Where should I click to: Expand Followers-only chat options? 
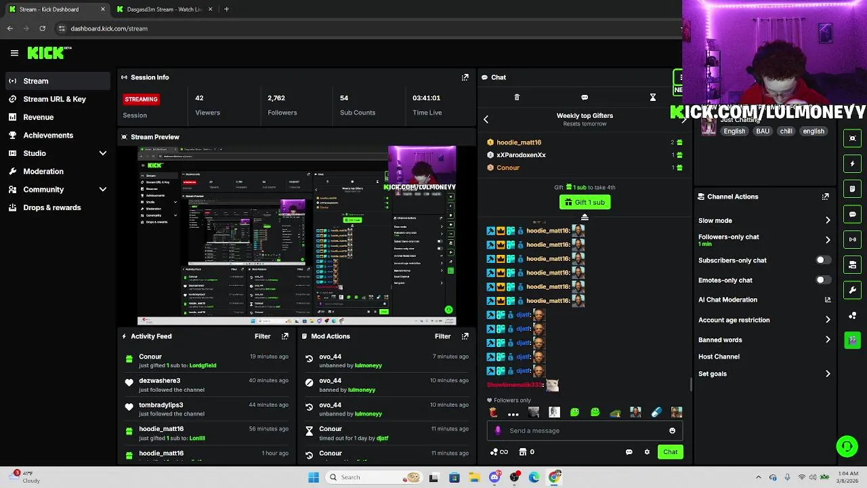(828, 240)
